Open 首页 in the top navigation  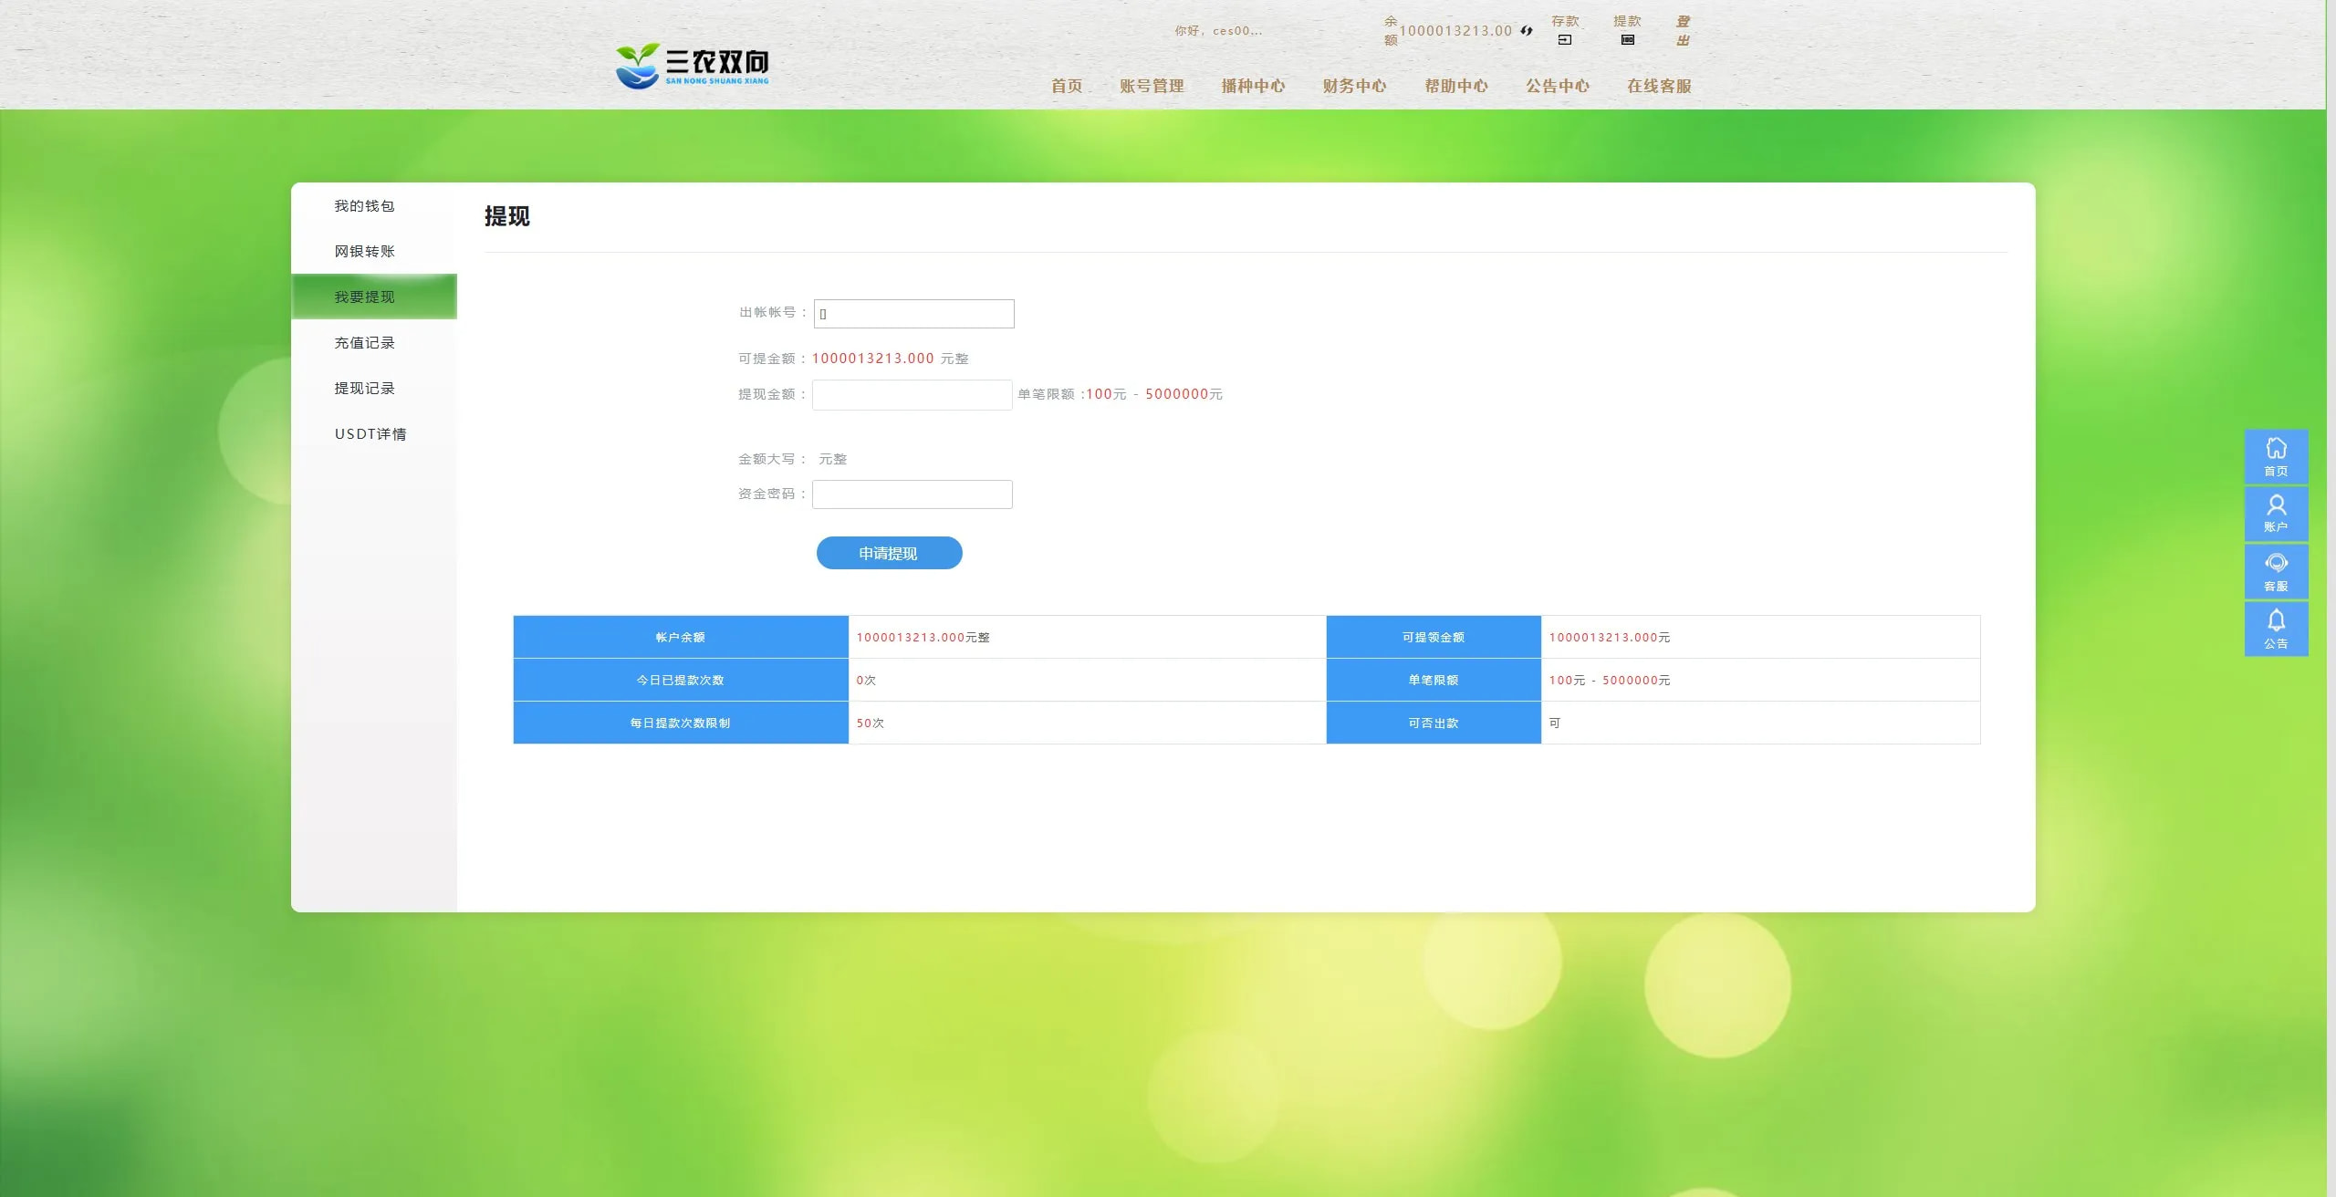click(1067, 86)
